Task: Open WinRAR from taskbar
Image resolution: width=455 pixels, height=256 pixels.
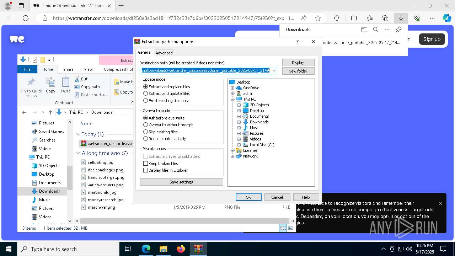Action: click(x=198, y=249)
